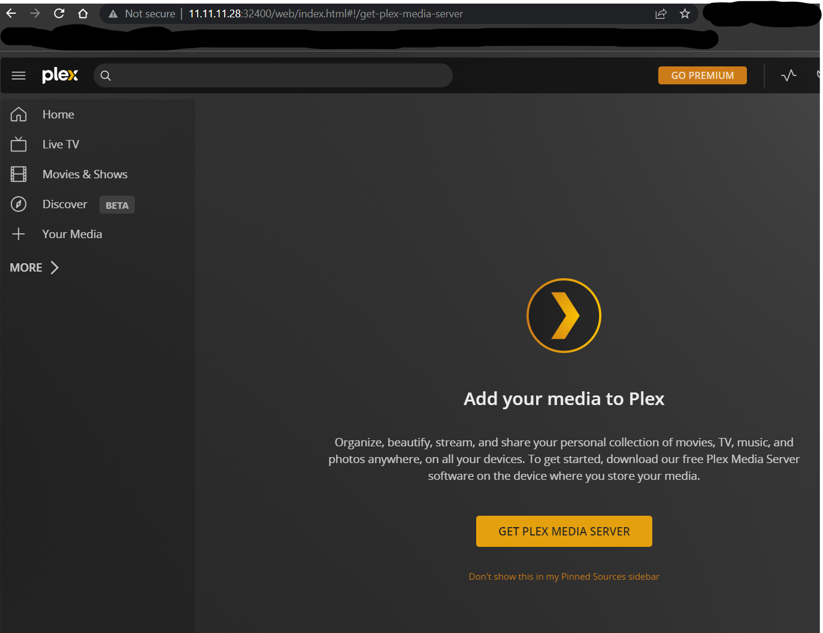Click GET PLEX MEDIA SERVER button
The height and width of the screenshot is (633, 823).
pyautogui.click(x=564, y=531)
